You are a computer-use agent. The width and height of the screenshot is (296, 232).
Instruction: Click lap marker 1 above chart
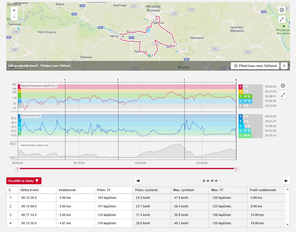click(65, 80)
